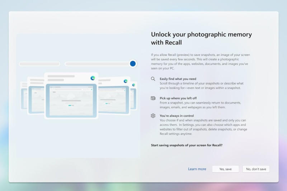Click the long timeline bar track
Viewport: 287px width, 191px height.
(x=97, y=64)
